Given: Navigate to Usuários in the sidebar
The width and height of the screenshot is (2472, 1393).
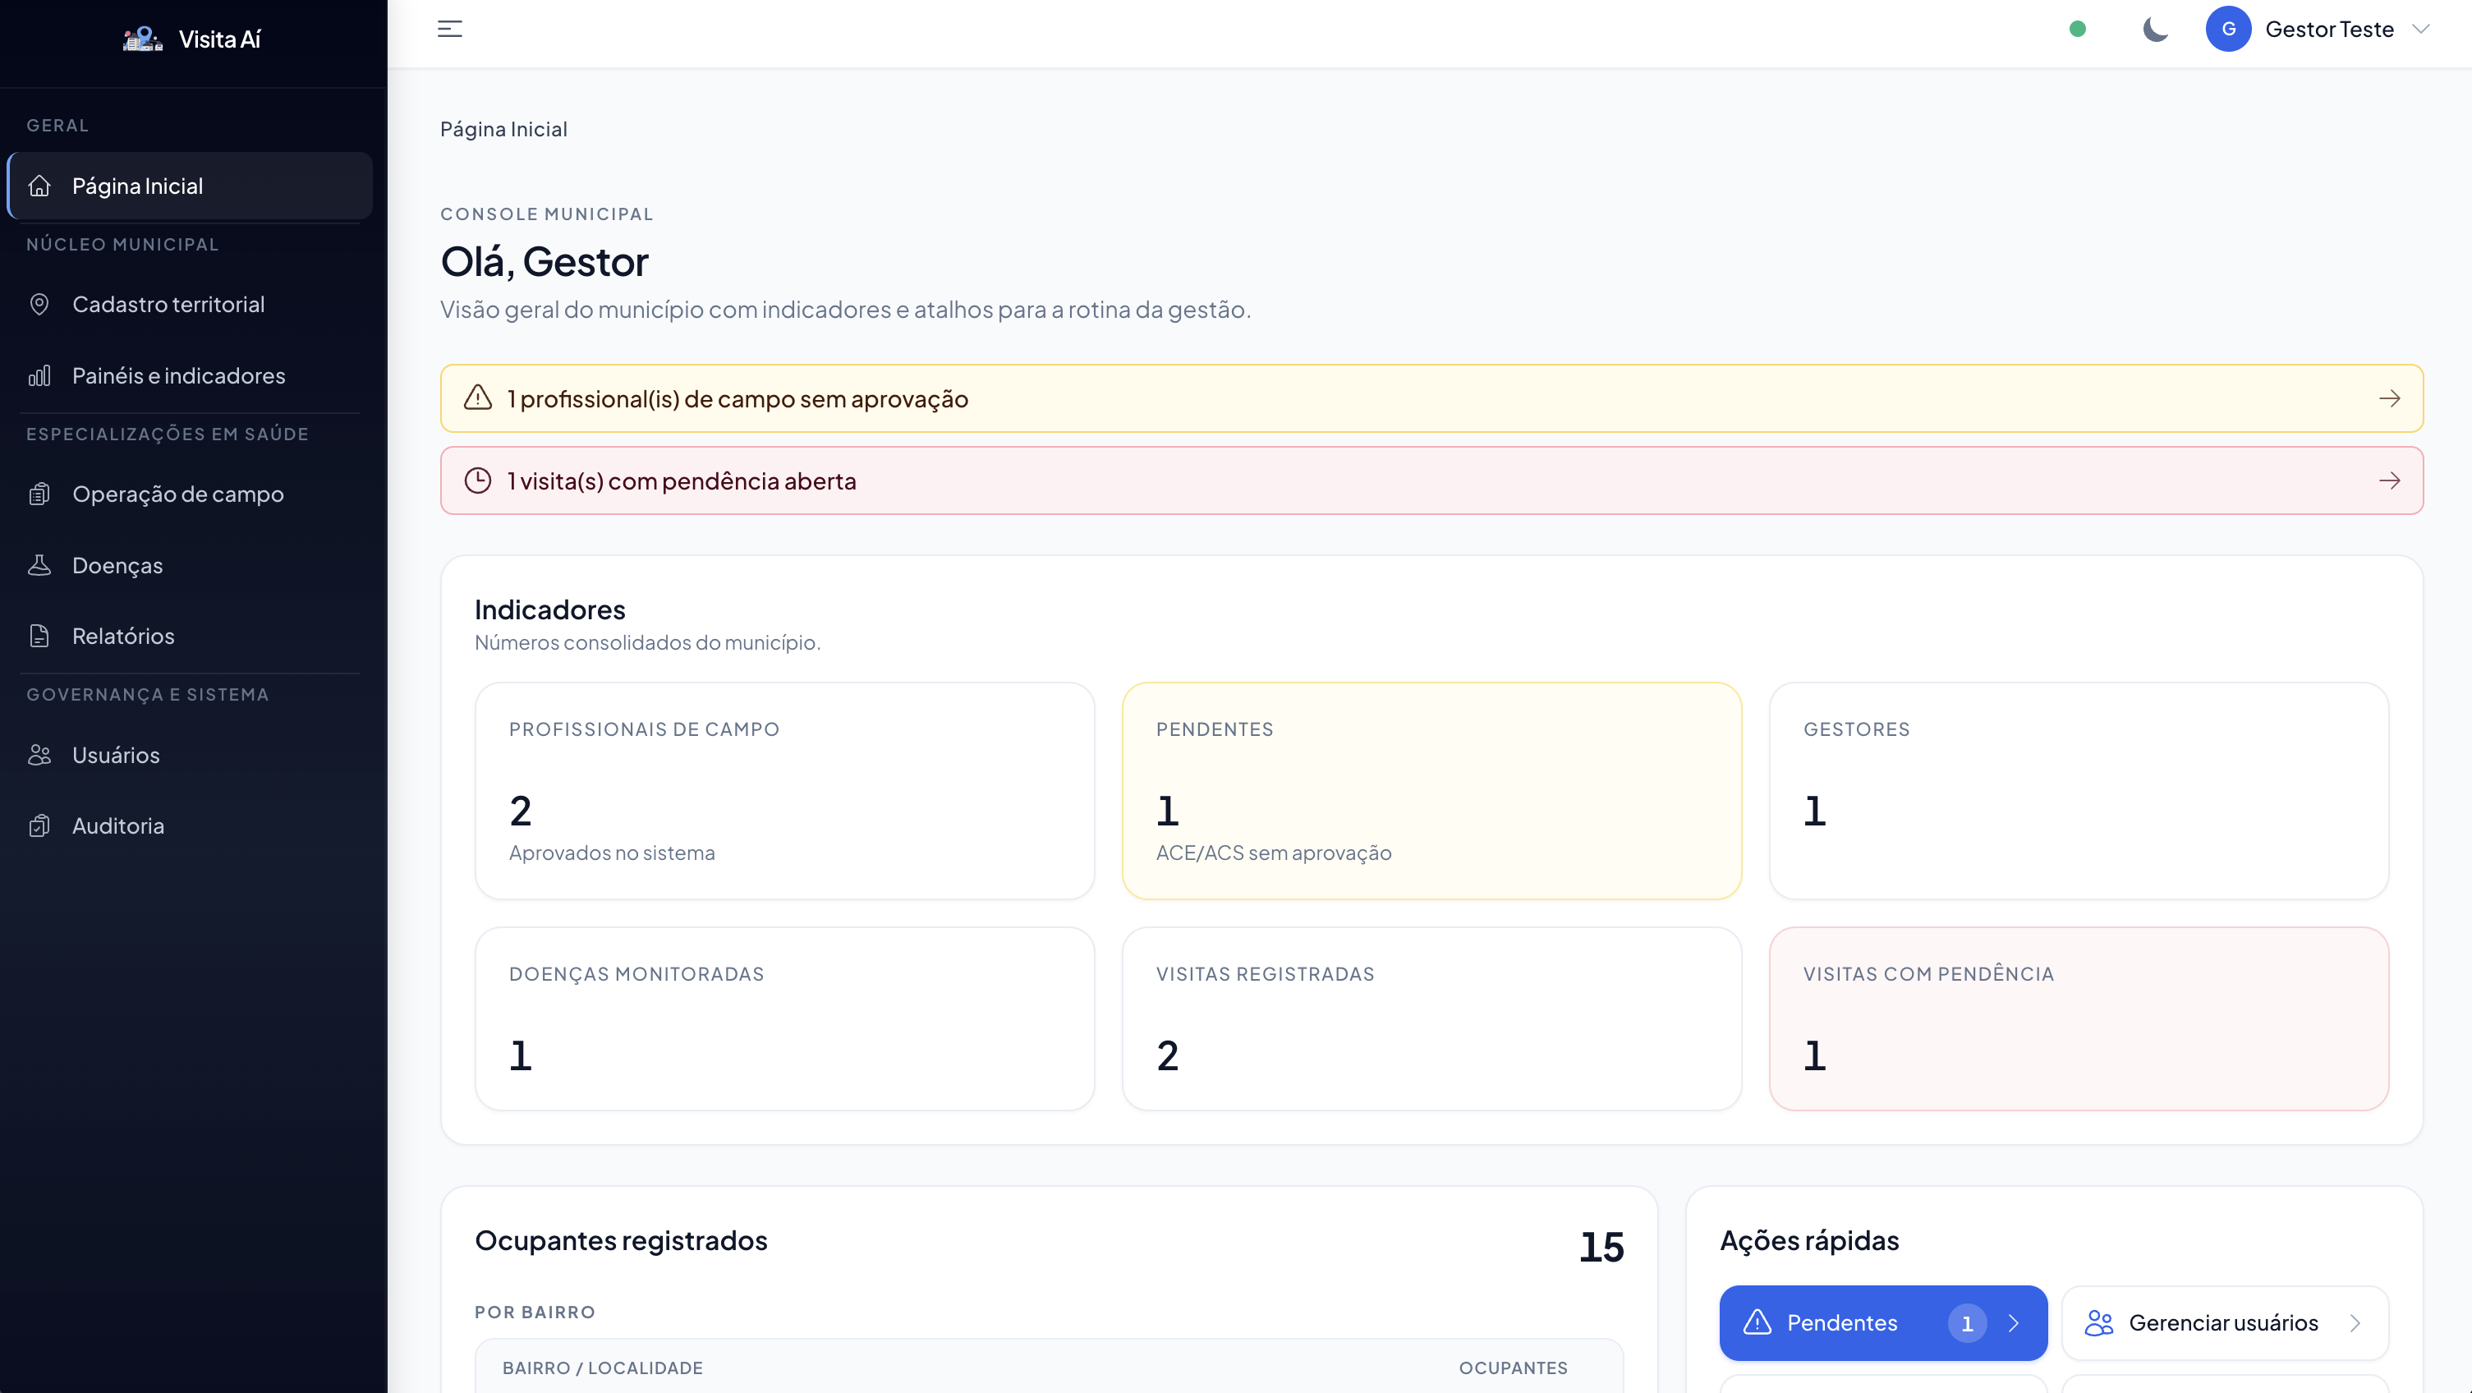Looking at the screenshot, I should (x=115, y=755).
